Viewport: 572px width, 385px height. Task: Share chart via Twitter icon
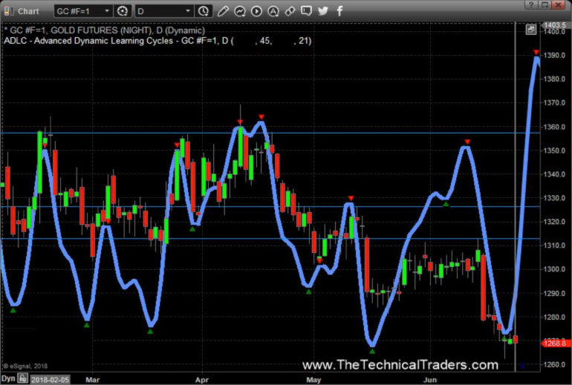pos(323,11)
